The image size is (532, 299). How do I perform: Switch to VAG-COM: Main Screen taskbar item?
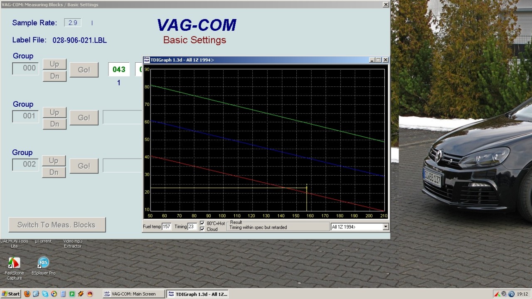pyautogui.click(x=133, y=294)
